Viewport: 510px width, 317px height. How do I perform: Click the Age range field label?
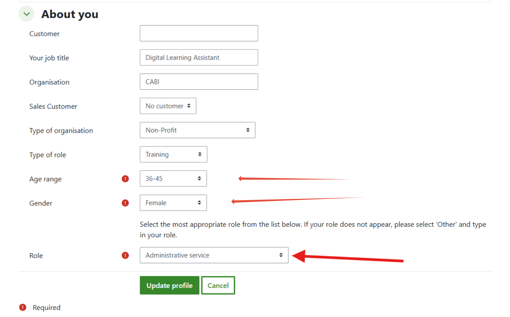click(45, 179)
